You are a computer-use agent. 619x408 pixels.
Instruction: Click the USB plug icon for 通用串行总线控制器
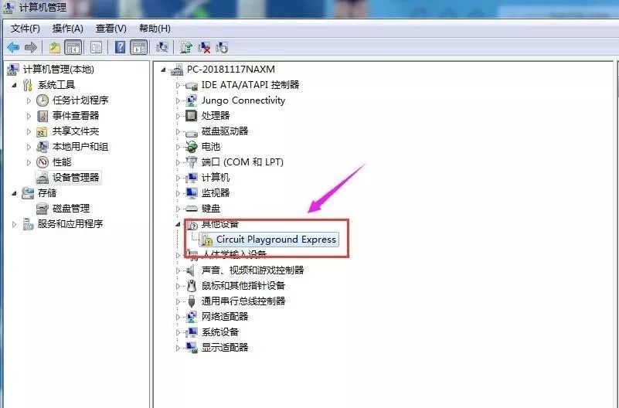(x=192, y=301)
